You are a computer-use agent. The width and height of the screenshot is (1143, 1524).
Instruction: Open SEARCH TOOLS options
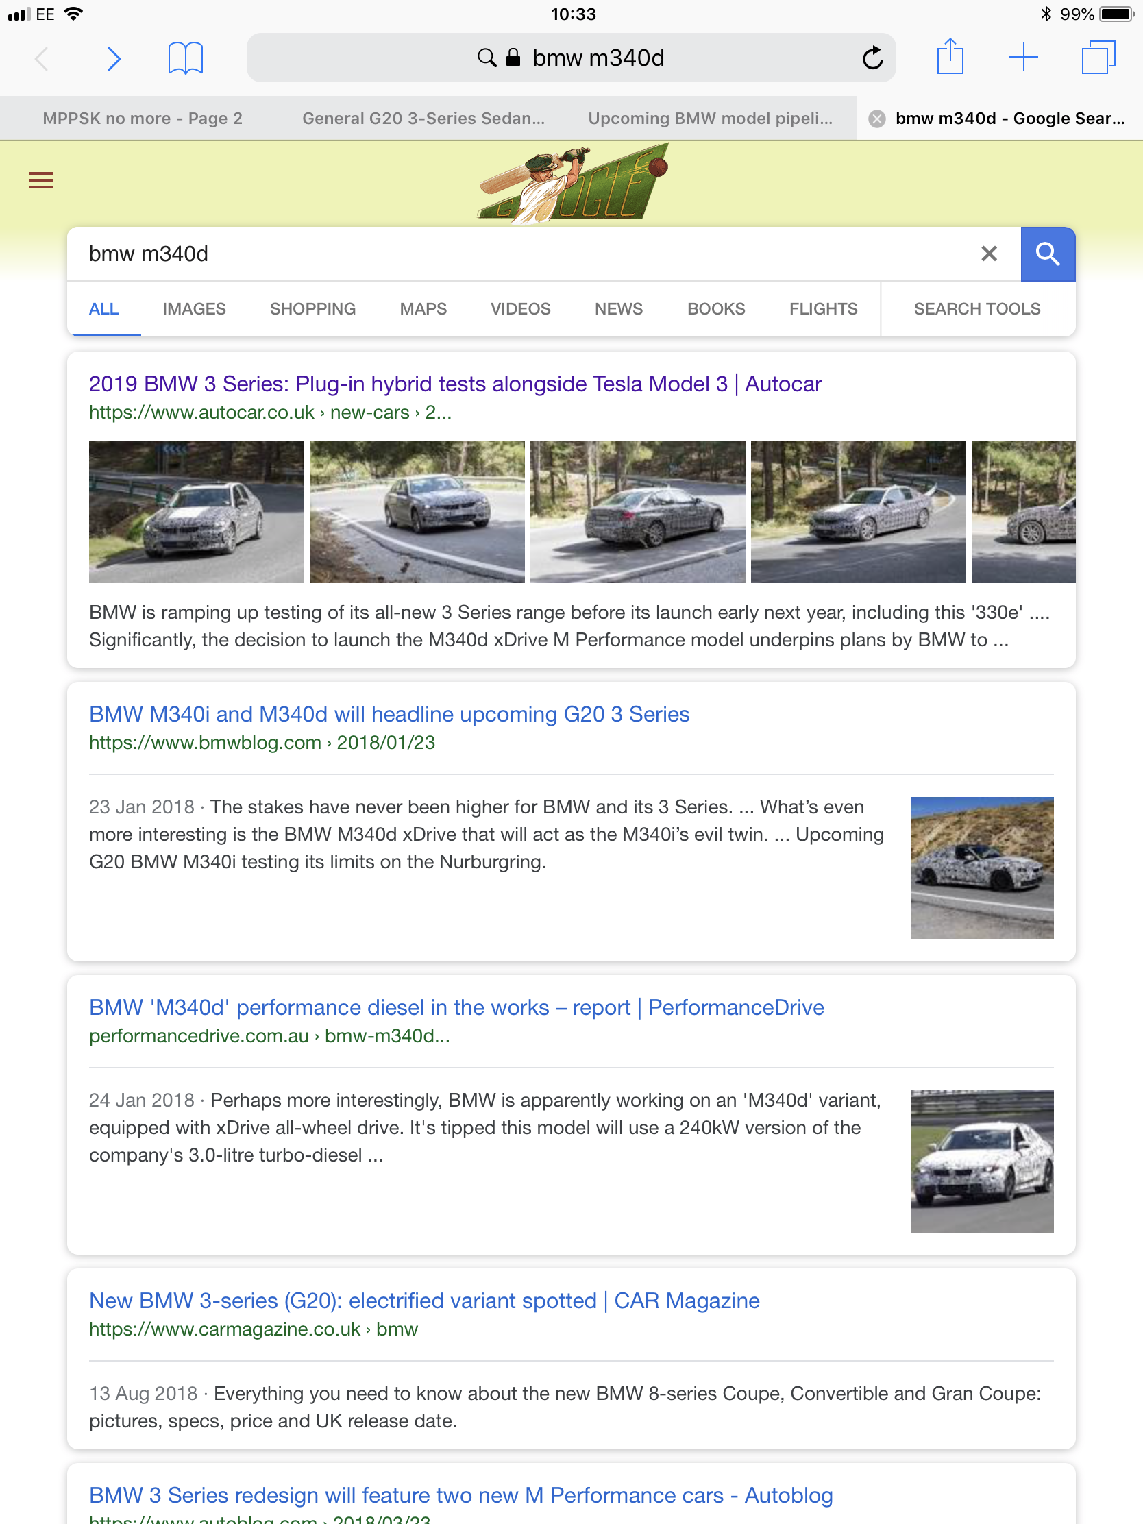[x=977, y=308]
